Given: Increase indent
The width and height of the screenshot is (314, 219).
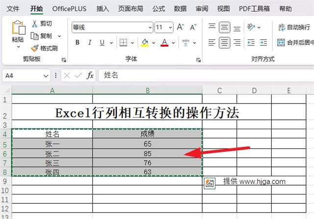Looking at the screenshot, I should pos(263,43).
